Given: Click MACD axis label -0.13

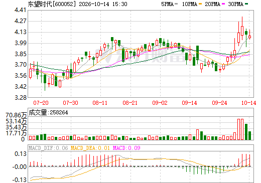Looking at the screenshot, I should pyautogui.click(x=20, y=180).
